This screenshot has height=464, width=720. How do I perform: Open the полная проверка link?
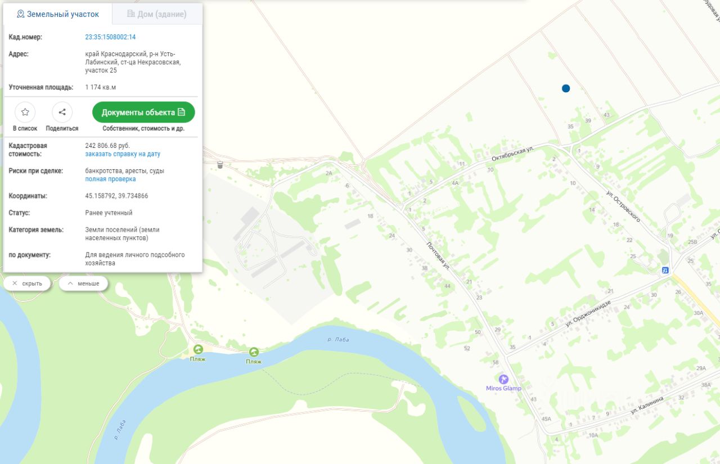(110, 179)
